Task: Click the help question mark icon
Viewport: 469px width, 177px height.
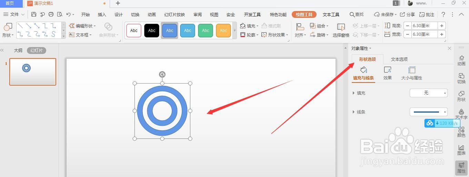Action: coord(443,14)
